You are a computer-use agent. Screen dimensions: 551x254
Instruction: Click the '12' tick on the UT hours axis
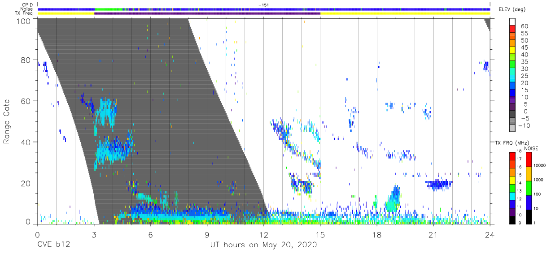(x=263, y=235)
